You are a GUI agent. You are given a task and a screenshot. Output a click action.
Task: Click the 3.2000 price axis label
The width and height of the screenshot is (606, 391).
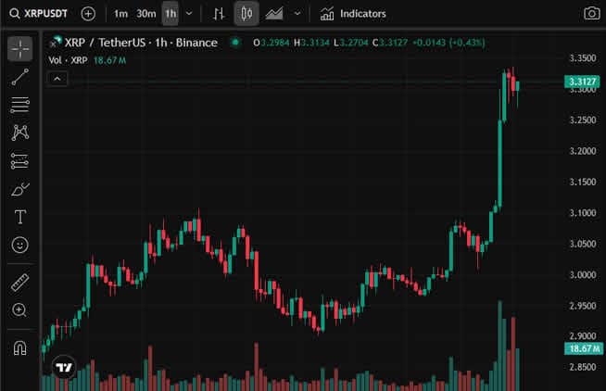(583, 151)
